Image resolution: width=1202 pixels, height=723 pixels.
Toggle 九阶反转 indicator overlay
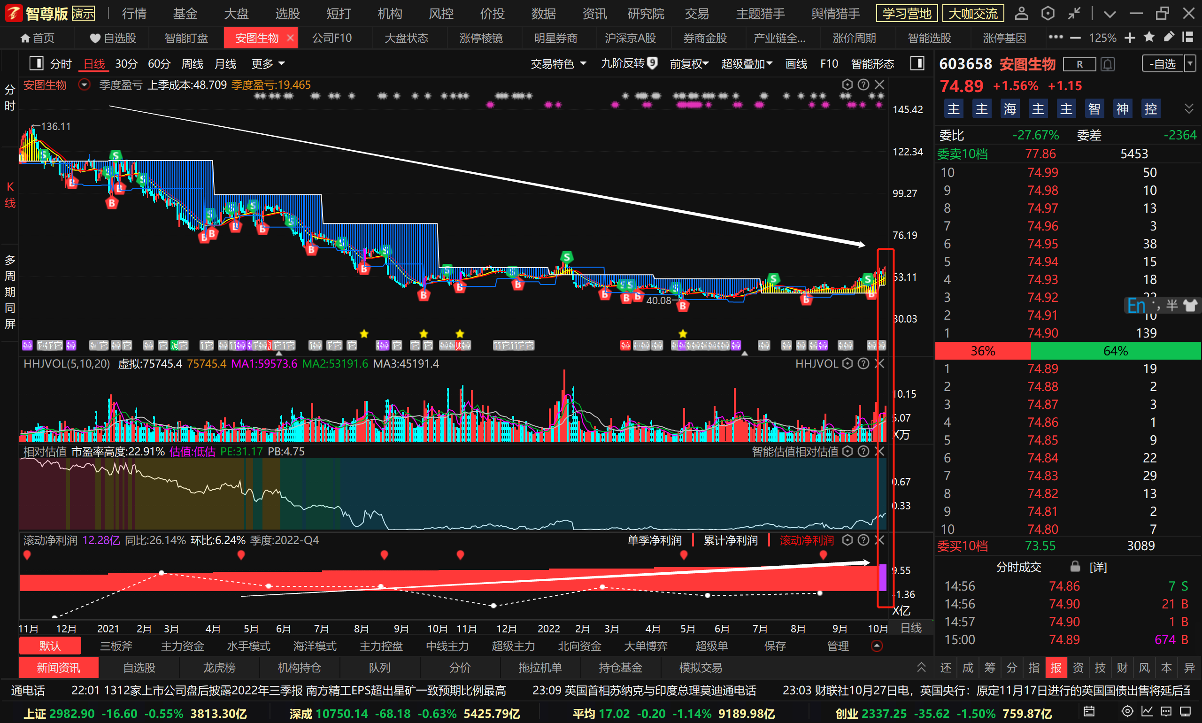[x=629, y=63]
